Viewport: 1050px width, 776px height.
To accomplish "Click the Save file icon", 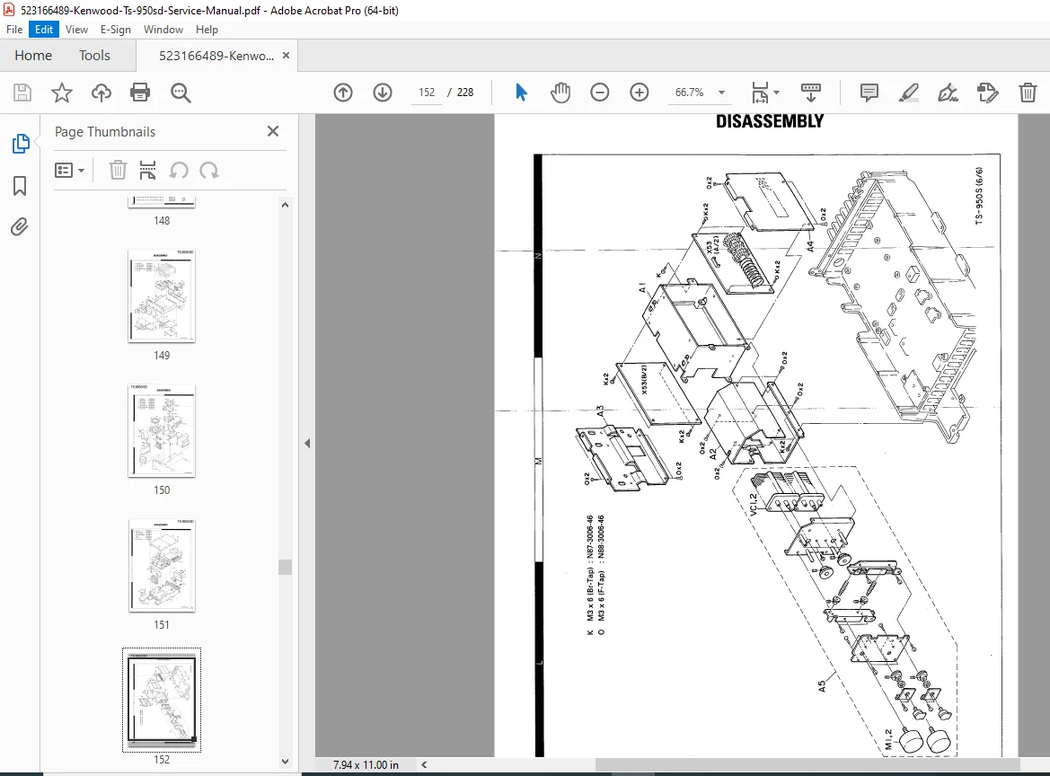I will [22, 93].
